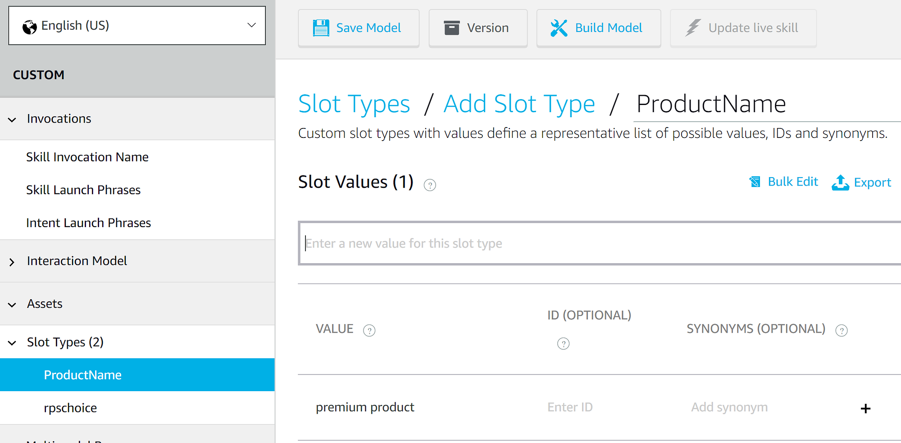Click the help icon under ID (OPTIONAL)

click(563, 344)
